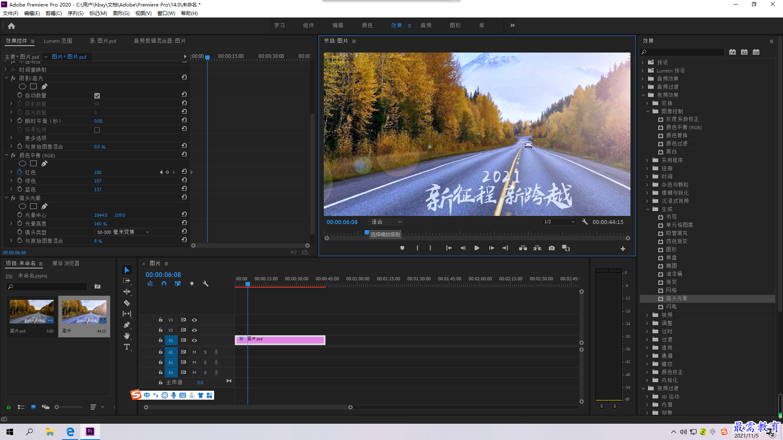Switch to Media Browser tab
Viewport: 783px width, 440px height.
[66, 263]
